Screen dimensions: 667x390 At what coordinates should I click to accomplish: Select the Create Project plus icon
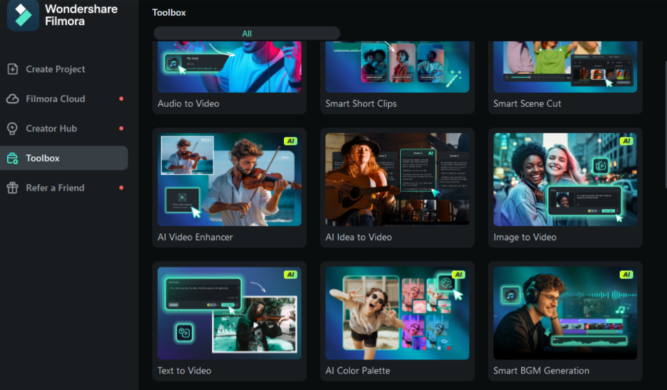12,69
